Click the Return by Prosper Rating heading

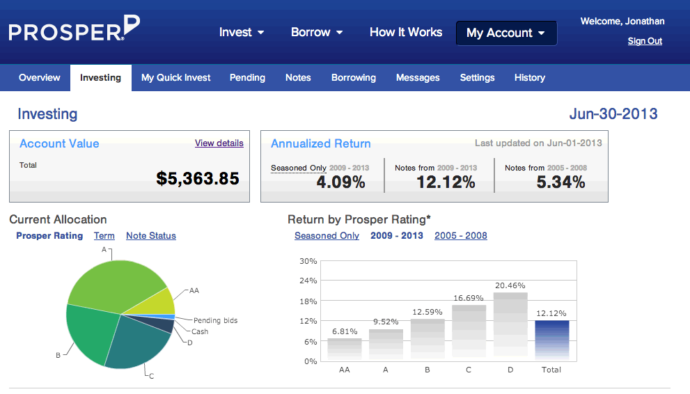359,219
